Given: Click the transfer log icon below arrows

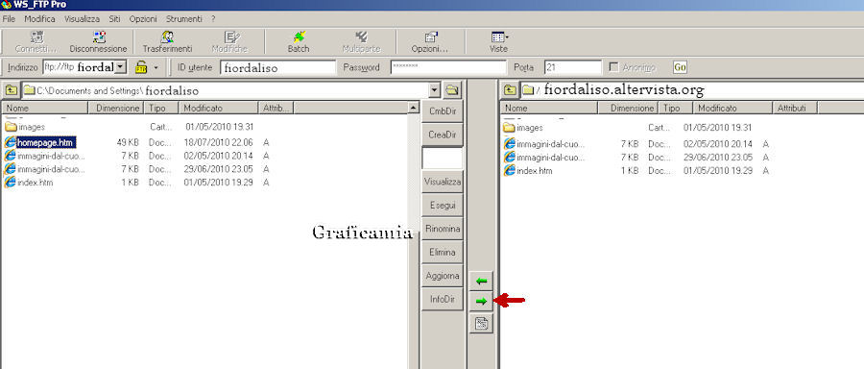Looking at the screenshot, I should coord(482,323).
